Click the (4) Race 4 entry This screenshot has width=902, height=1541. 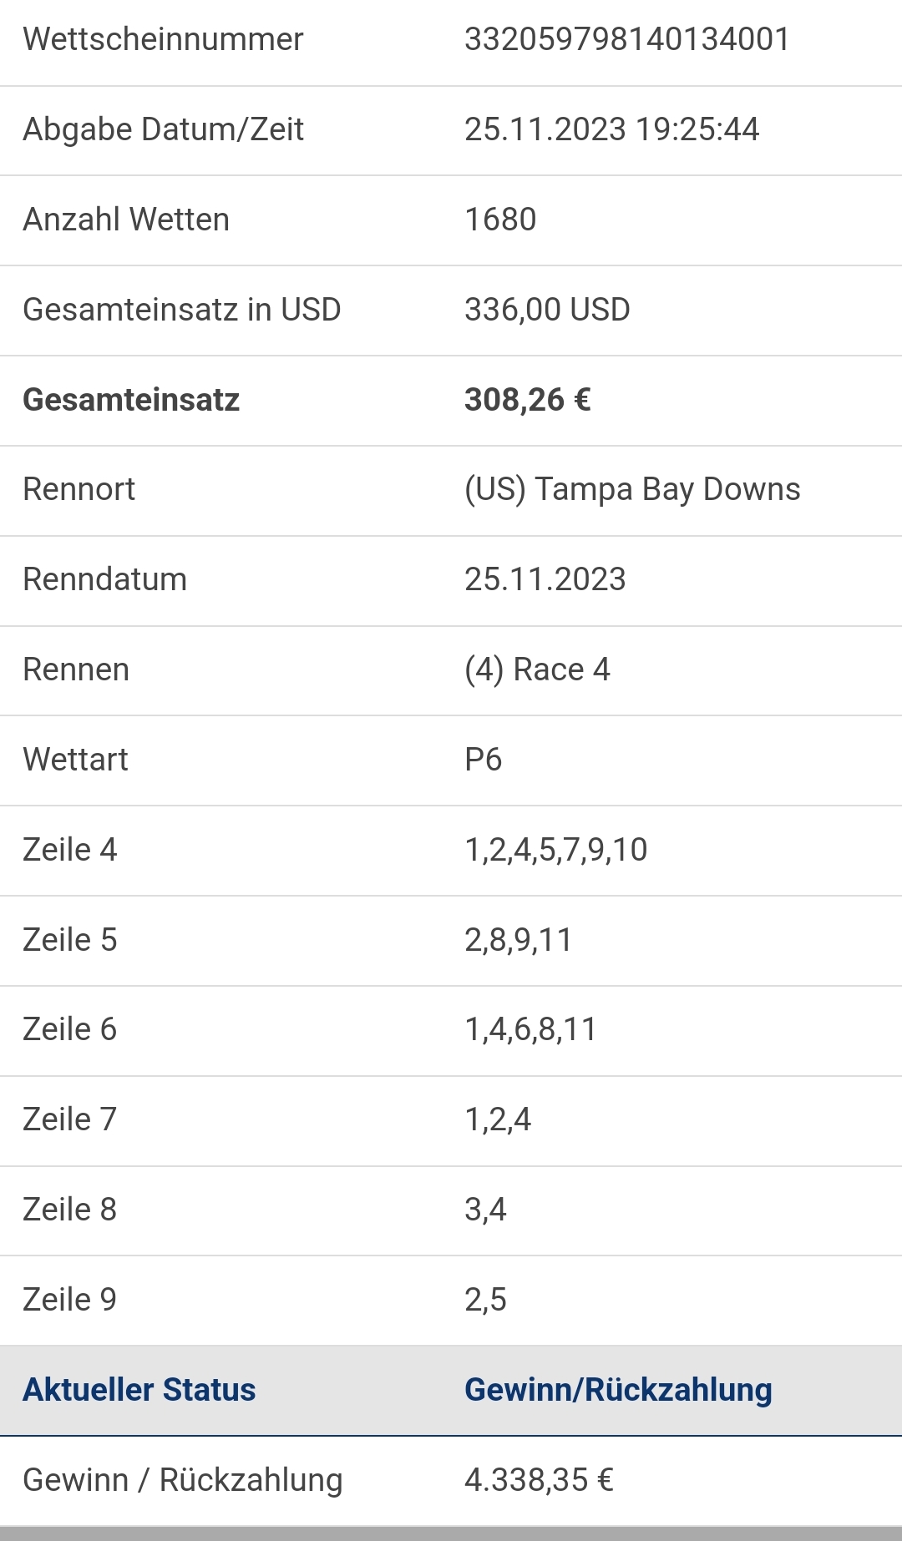[537, 669]
